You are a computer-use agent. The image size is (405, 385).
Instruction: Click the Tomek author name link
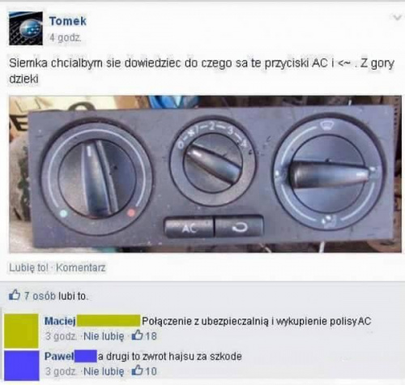pos(68,21)
